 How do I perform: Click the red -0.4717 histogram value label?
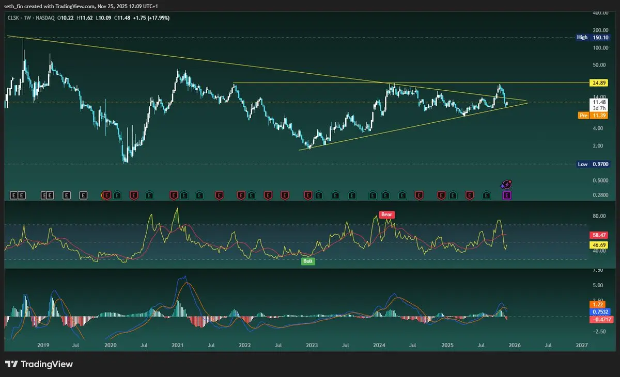click(599, 320)
